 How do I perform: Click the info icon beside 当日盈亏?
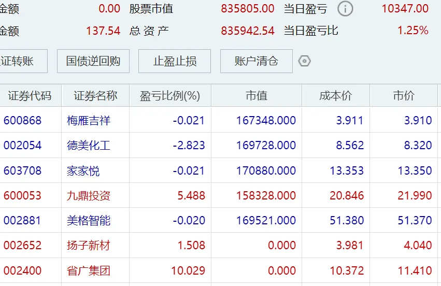(345, 9)
